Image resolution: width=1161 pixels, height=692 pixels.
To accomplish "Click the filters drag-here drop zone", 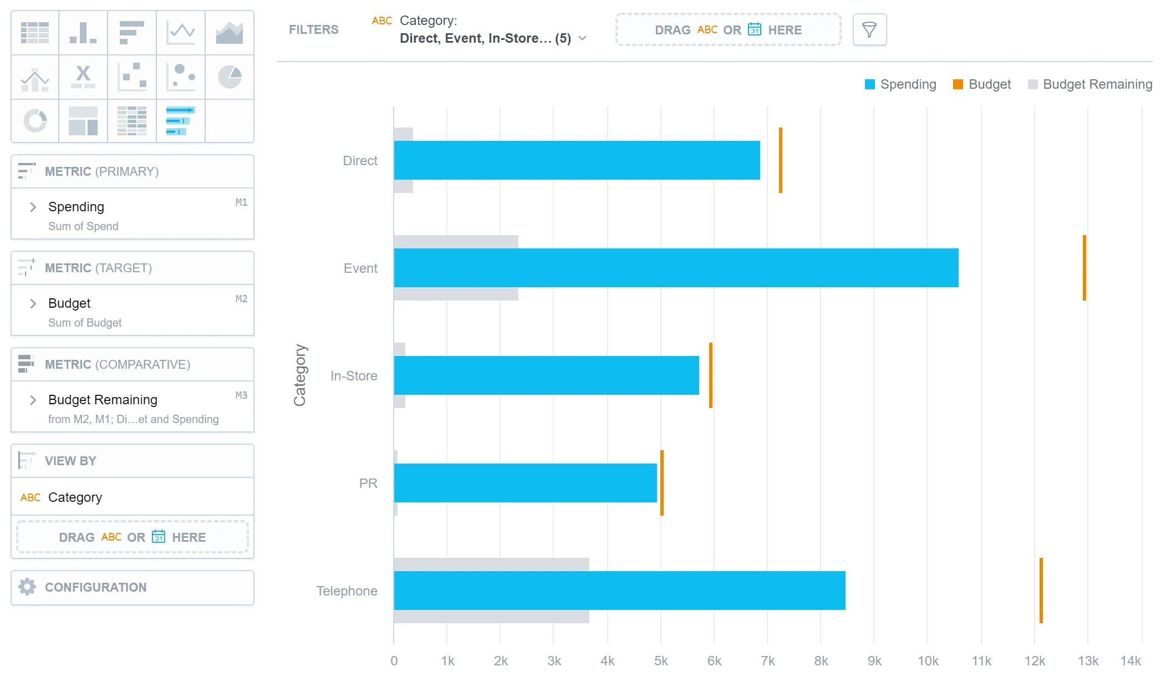I will [728, 30].
